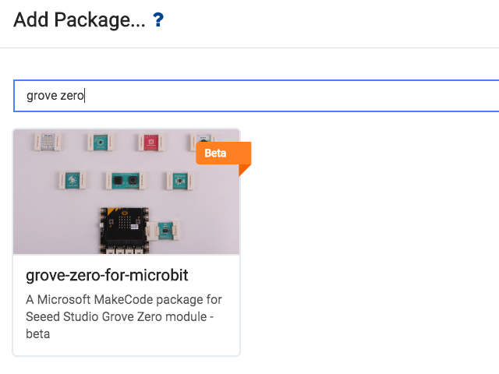Viewport: 499px width, 374px height.
Task: Click the teal twin-button module picture
Action: tap(126, 180)
